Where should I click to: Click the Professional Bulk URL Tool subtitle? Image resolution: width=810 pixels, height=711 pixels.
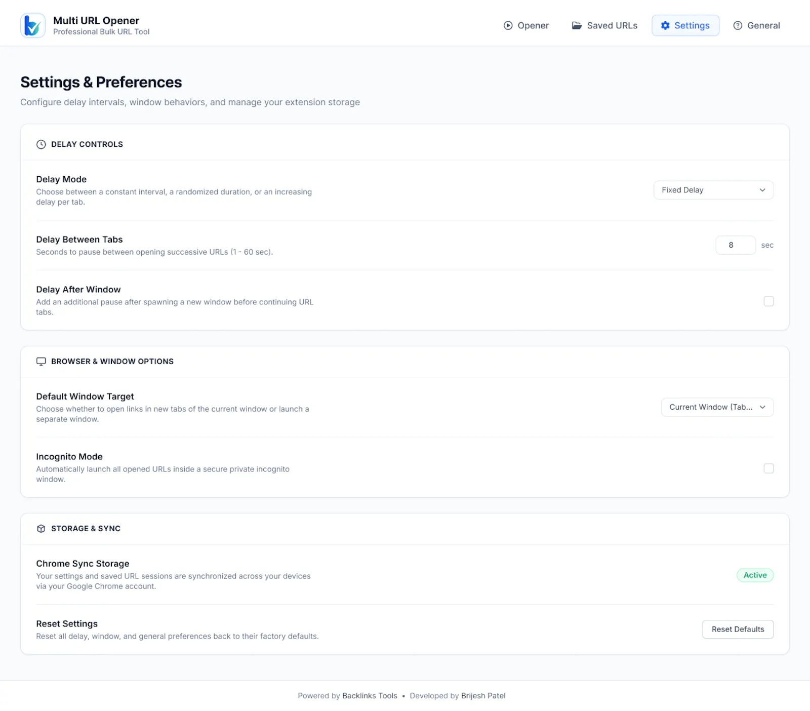pos(101,32)
